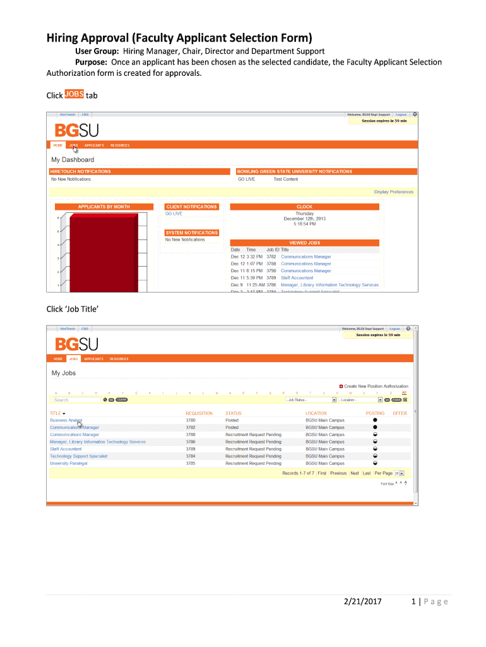Click the sort arrow next to TITLE column
Viewport: 486px width, 647px height.
pyautogui.click(x=64, y=413)
